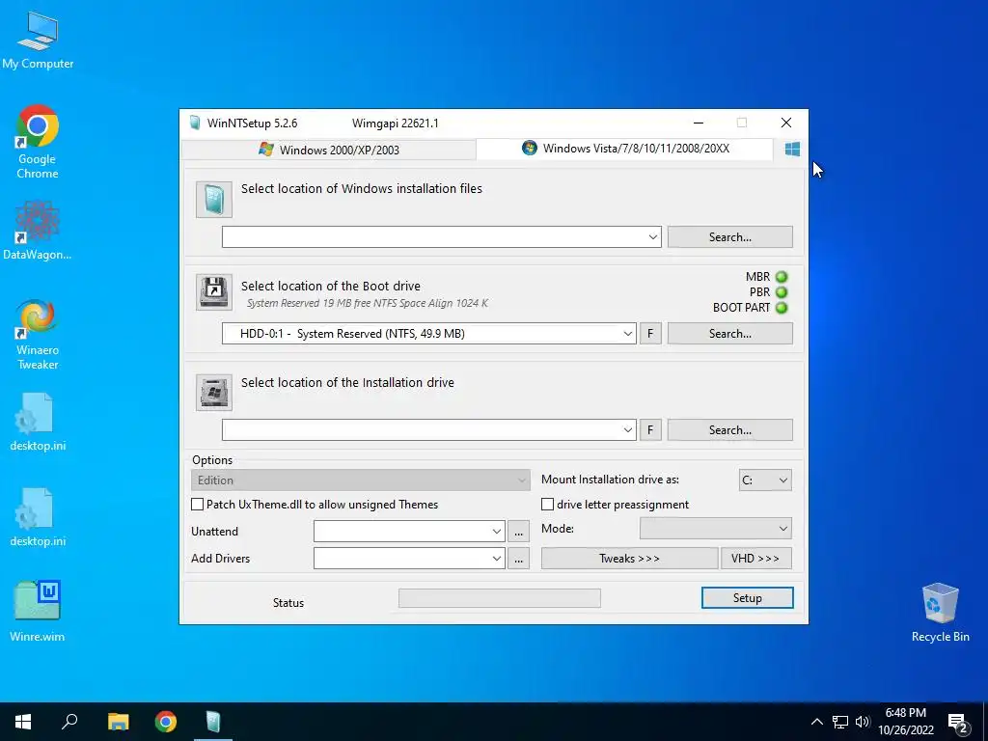
Task: Open the Windows Start menu
Action: [23, 722]
